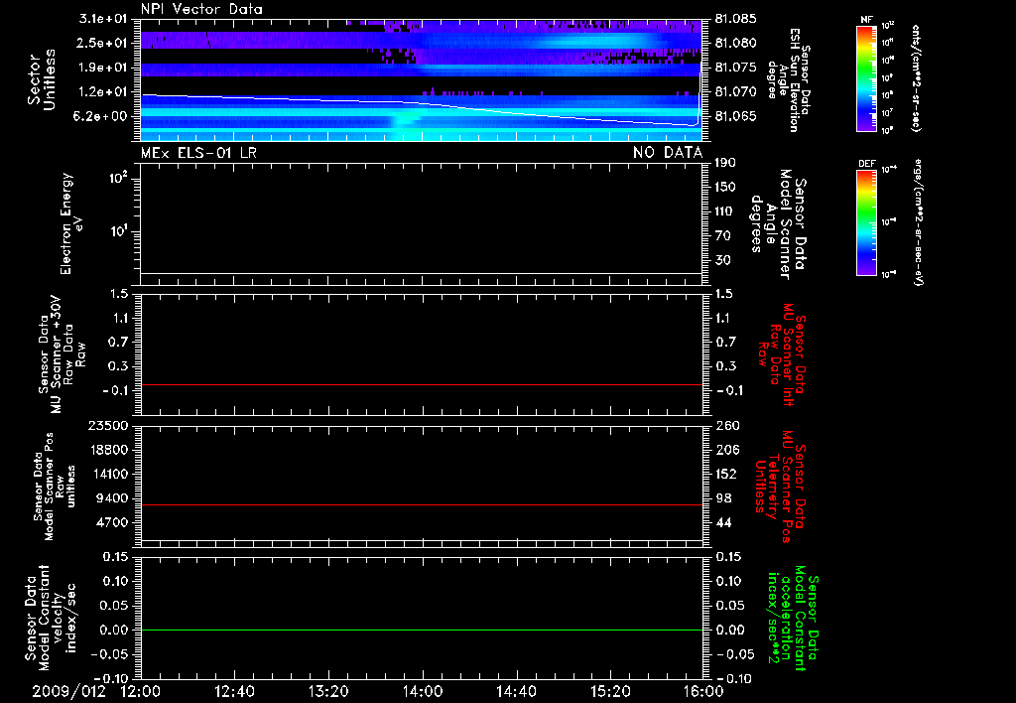Select the green constant acceleration line
1016x703 pixels.
click(422, 631)
